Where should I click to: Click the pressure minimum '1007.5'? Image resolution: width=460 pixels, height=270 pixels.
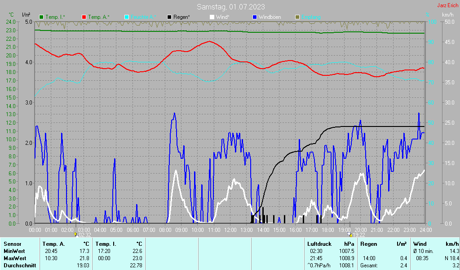pyautogui.click(x=347, y=251)
